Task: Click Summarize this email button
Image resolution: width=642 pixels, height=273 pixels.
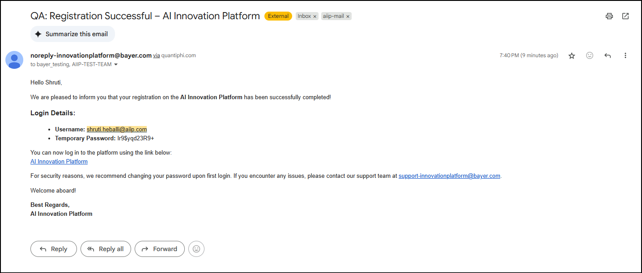Action: point(72,34)
